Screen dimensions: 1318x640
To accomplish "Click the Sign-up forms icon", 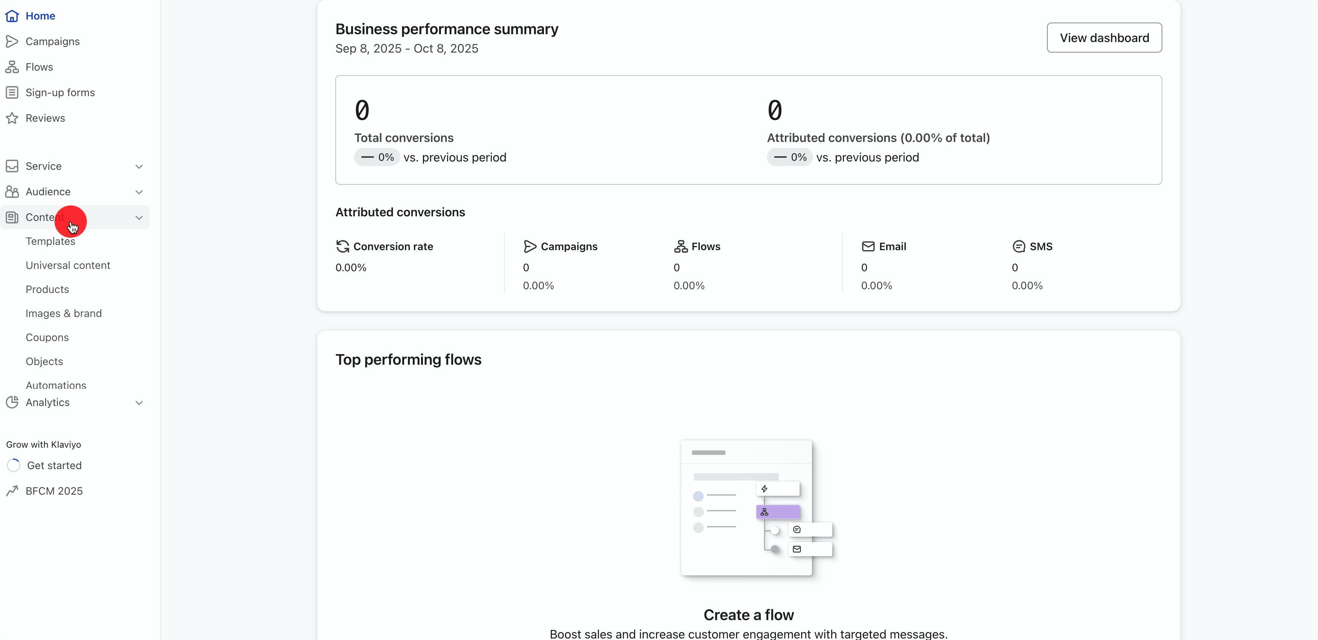I will point(12,92).
